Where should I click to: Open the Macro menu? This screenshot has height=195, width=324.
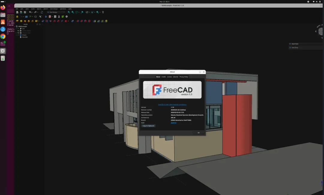coord(39,9)
